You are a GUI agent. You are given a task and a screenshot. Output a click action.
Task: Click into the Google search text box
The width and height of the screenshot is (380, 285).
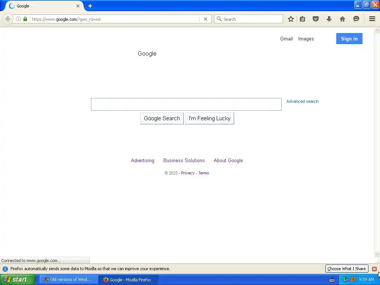click(x=186, y=104)
